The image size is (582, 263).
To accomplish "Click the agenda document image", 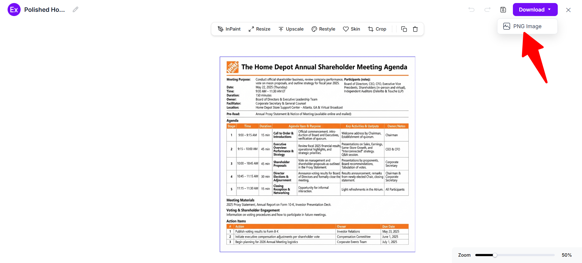I will 317,154.
